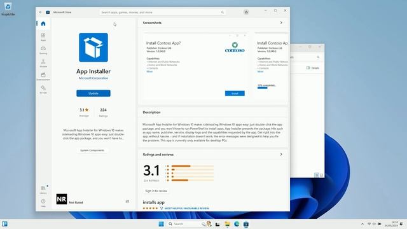Screen dimensions: 407x229
Task: Open the notification bell in the taskbar
Action: (401, 224)
